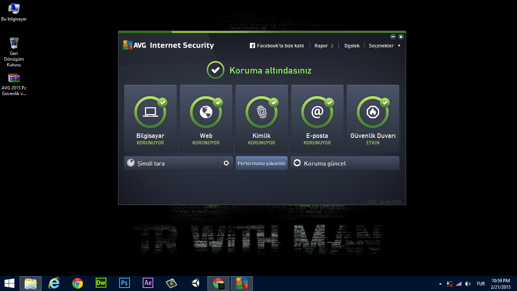Launch Dreamweaver from the taskbar

(x=101, y=283)
